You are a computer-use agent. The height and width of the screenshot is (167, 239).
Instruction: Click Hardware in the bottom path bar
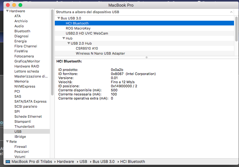point(65,162)
